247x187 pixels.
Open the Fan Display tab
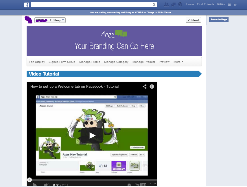point(37,62)
